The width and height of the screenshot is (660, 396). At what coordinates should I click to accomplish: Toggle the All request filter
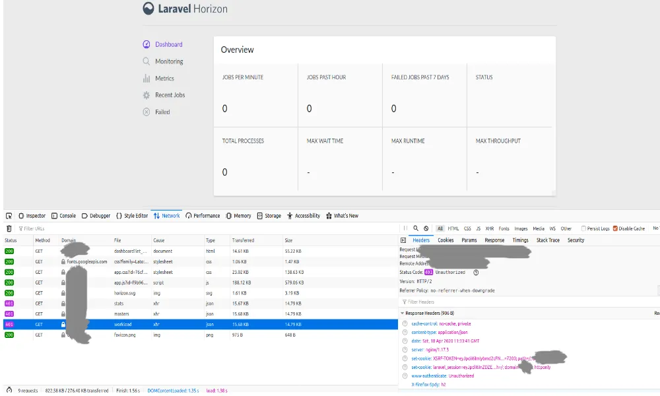440,228
